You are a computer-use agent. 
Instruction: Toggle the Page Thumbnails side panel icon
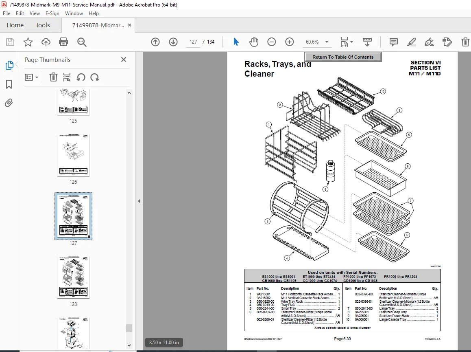tap(9, 65)
